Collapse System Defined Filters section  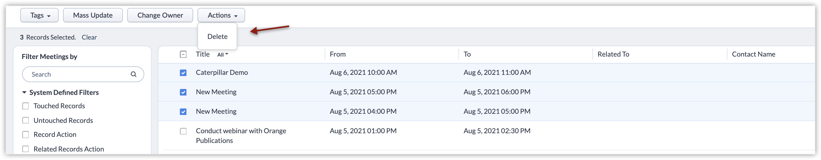point(24,92)
